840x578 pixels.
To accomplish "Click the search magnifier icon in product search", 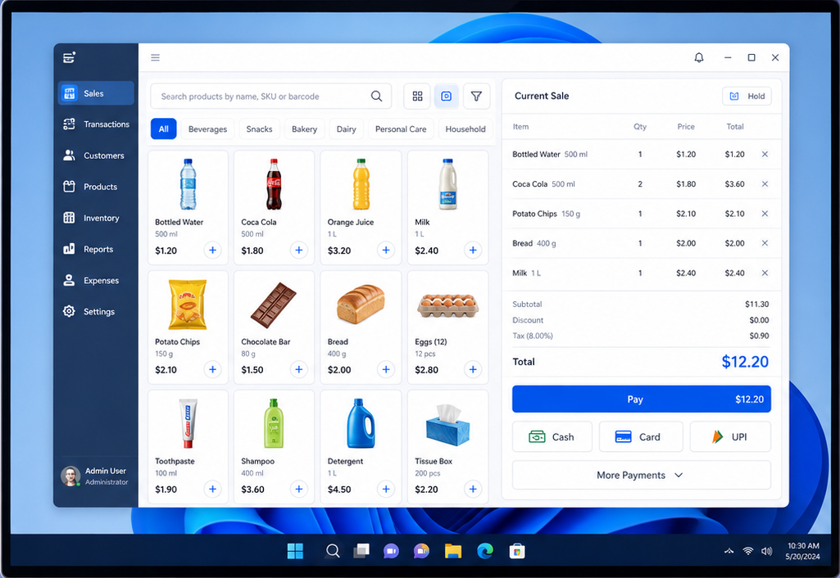I will coord(377,97).
